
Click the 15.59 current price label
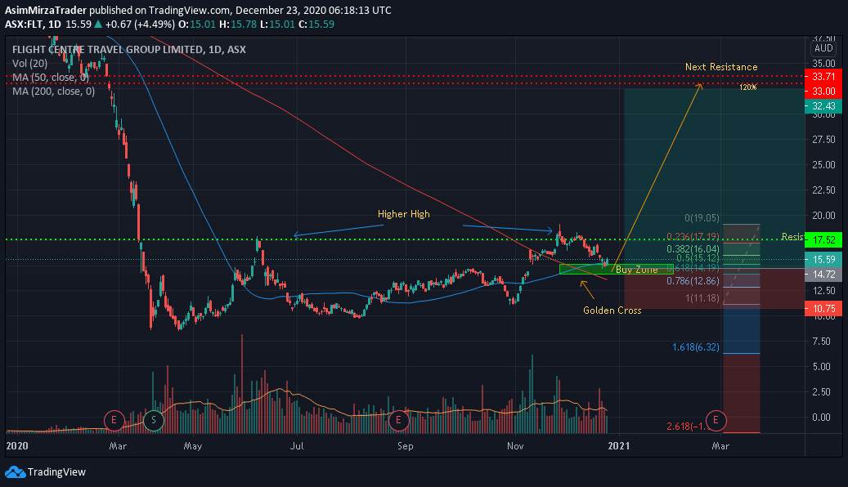pos(823,260)
